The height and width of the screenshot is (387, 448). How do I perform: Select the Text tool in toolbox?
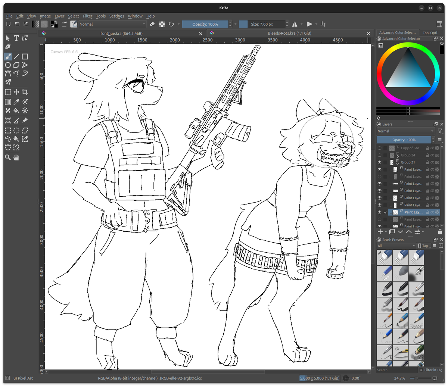click(16, 38)
